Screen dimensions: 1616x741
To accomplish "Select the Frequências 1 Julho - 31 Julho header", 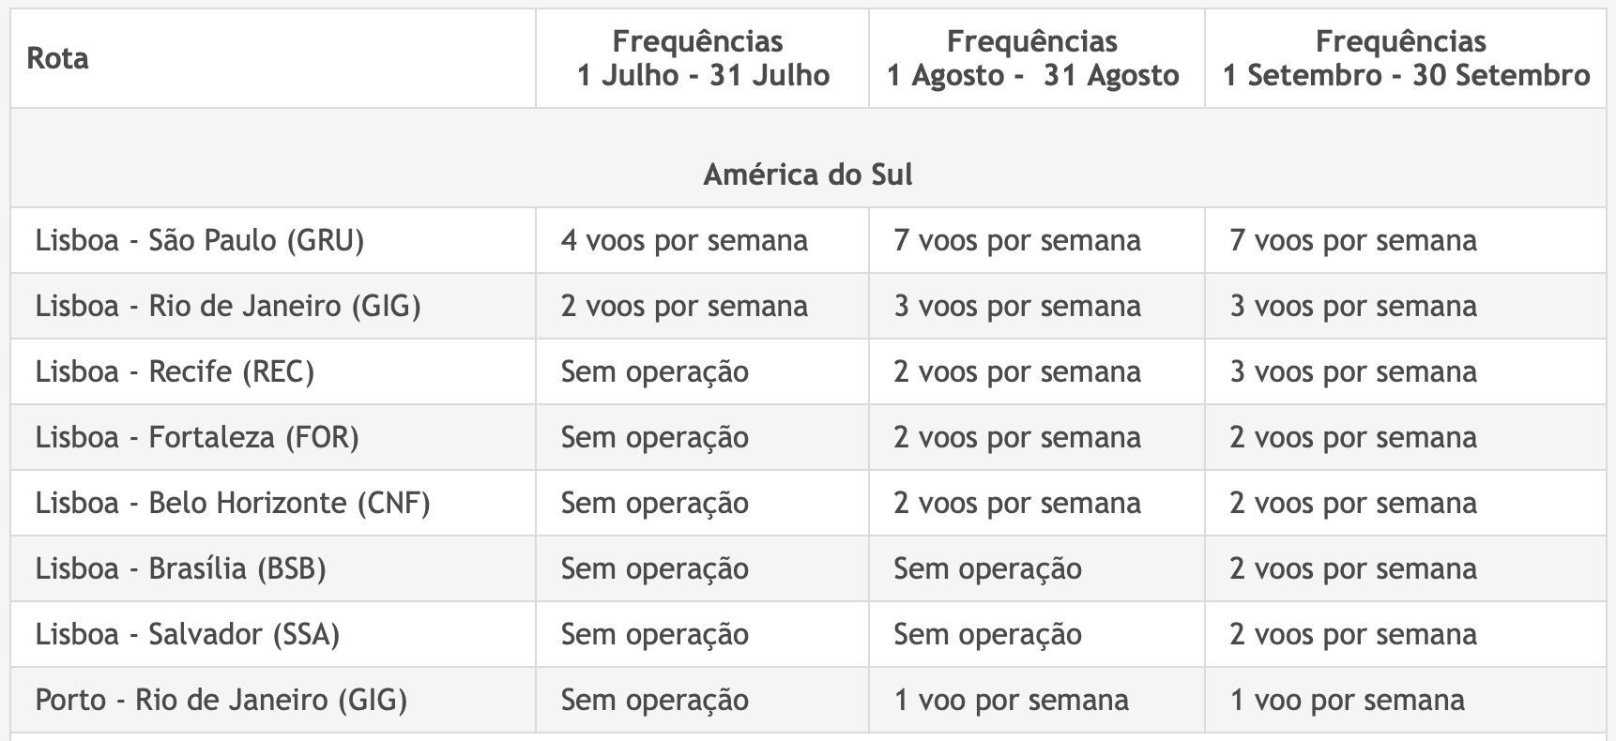I will point(703,58).
